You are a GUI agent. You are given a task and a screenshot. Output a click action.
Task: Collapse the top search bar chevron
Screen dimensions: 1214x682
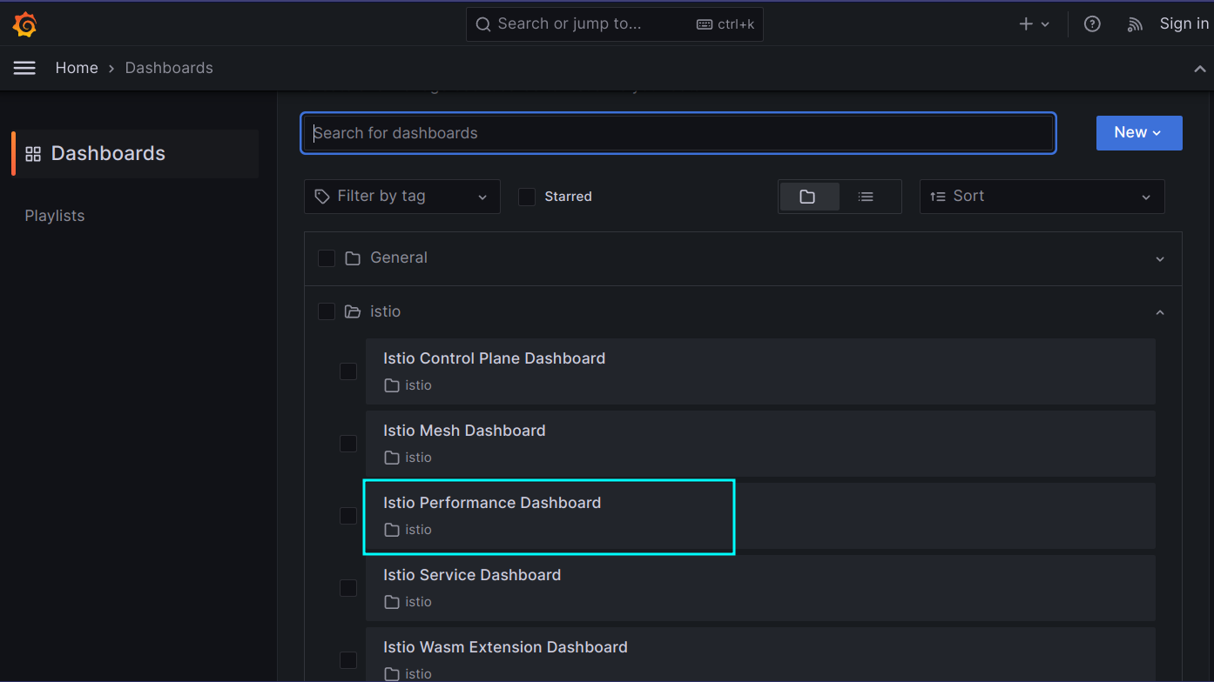[1200, 69]
